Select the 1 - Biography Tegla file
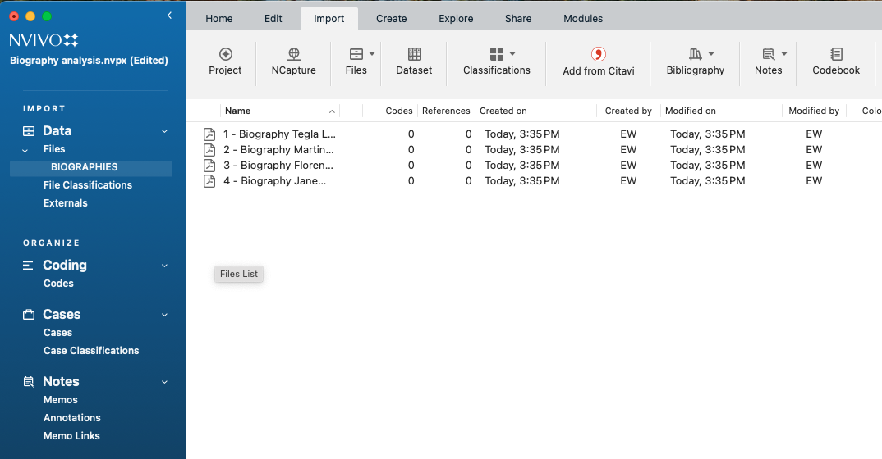Screen dimensions: 882x459 tap(279, 134)
